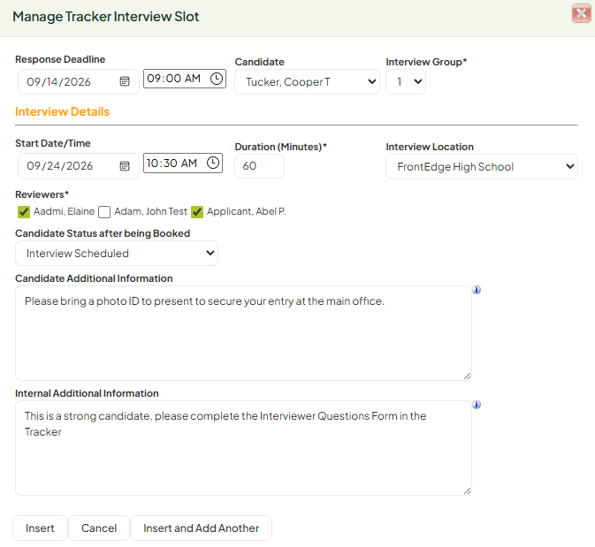Click the Response Deadline label
Screen dimensions: 595x547
60,59
